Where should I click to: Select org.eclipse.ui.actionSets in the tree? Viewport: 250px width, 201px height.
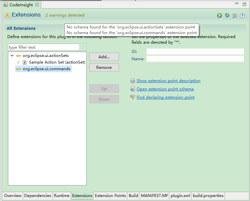coord(46,56)
